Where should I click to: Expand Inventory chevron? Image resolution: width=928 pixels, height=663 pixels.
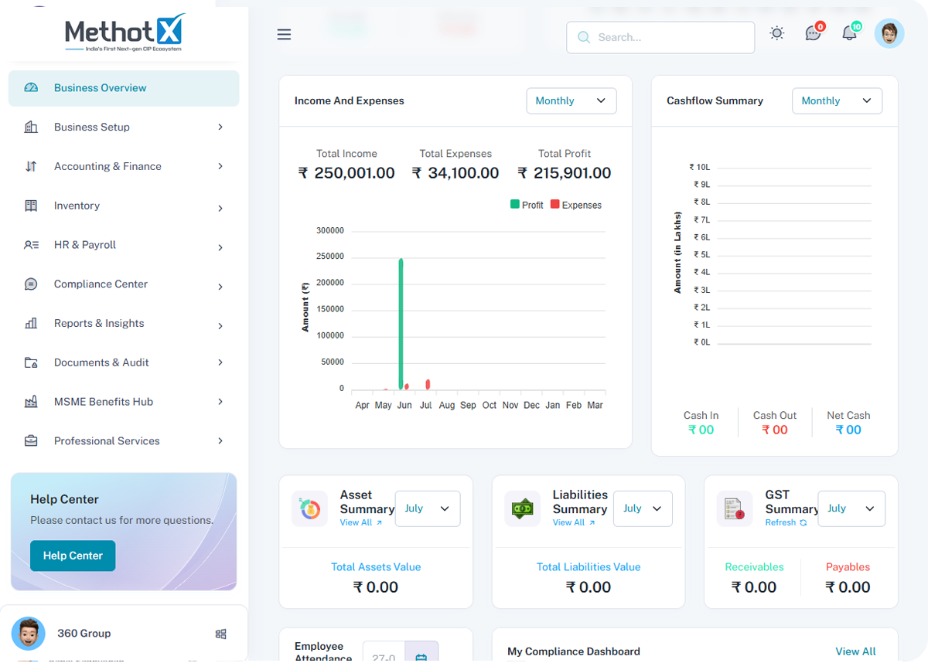(x=220, y=209)
